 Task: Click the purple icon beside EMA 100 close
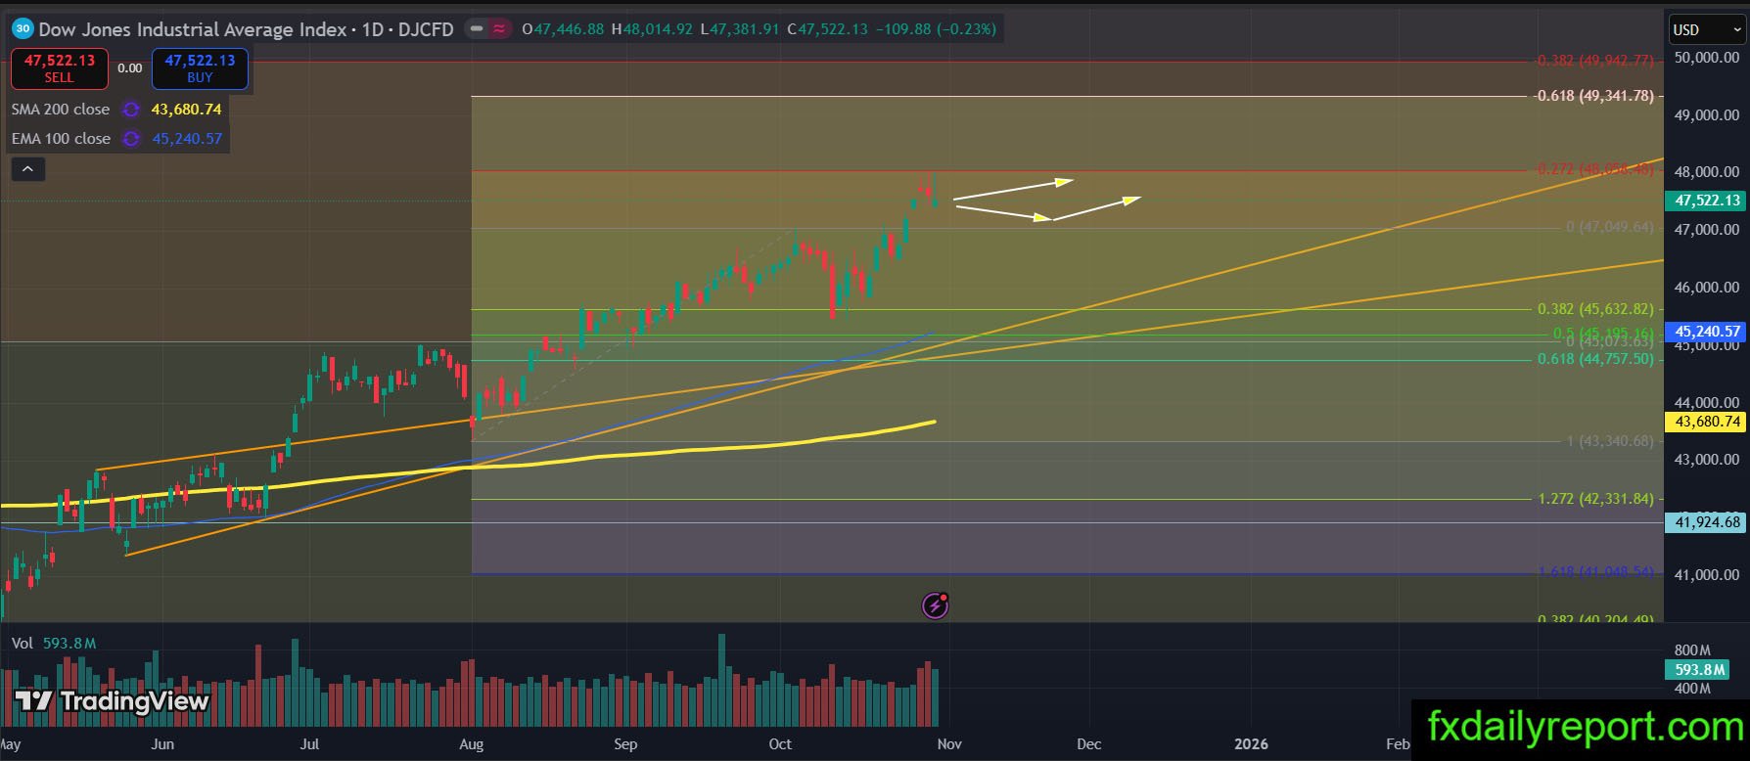(131, 139)
